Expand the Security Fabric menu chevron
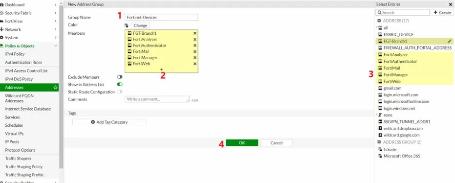The height and width of the screenshot is (183, 455). (55, 13)
